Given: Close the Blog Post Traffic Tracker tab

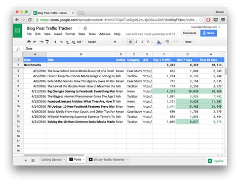Looking at the screenshot, I should [x=73, y=13].
